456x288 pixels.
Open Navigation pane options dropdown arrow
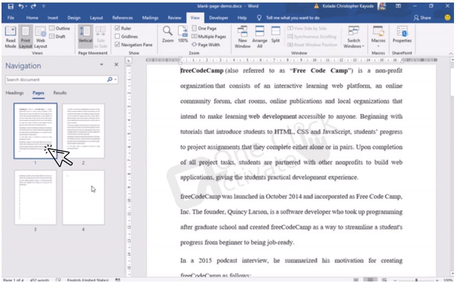pyautogui.click(x=102, y=64)
